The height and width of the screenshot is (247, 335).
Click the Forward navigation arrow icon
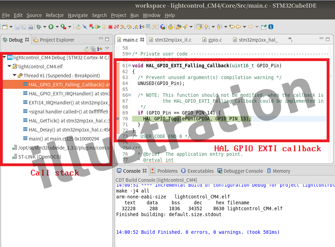click(251, 27)
